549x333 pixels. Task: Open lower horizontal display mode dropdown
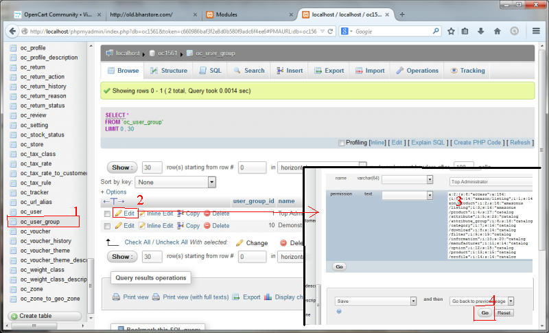coord(291,257)
